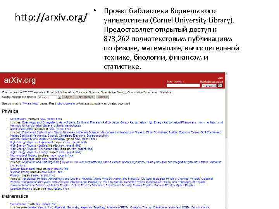Open the Mathematics category link under Mathematics heading

point(18,204)
